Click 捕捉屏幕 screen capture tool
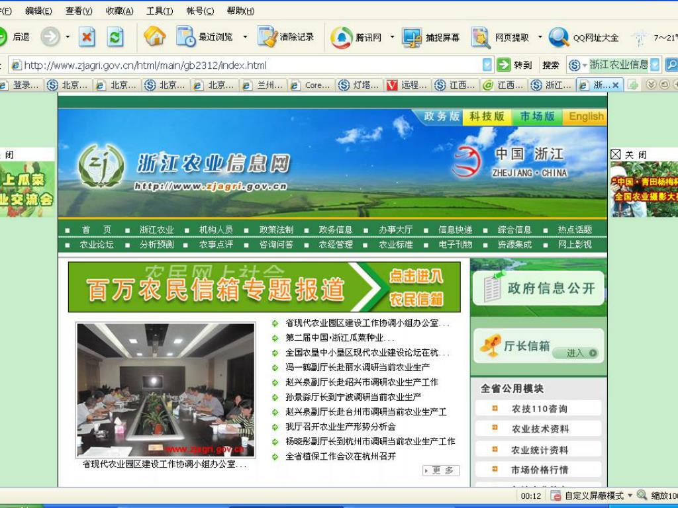 pos(430,38)
